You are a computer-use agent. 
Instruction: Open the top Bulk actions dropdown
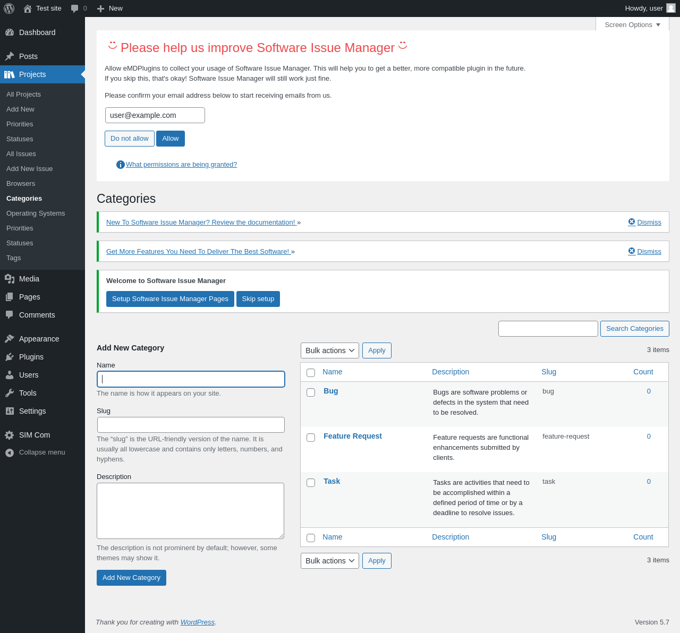(330, 350)
